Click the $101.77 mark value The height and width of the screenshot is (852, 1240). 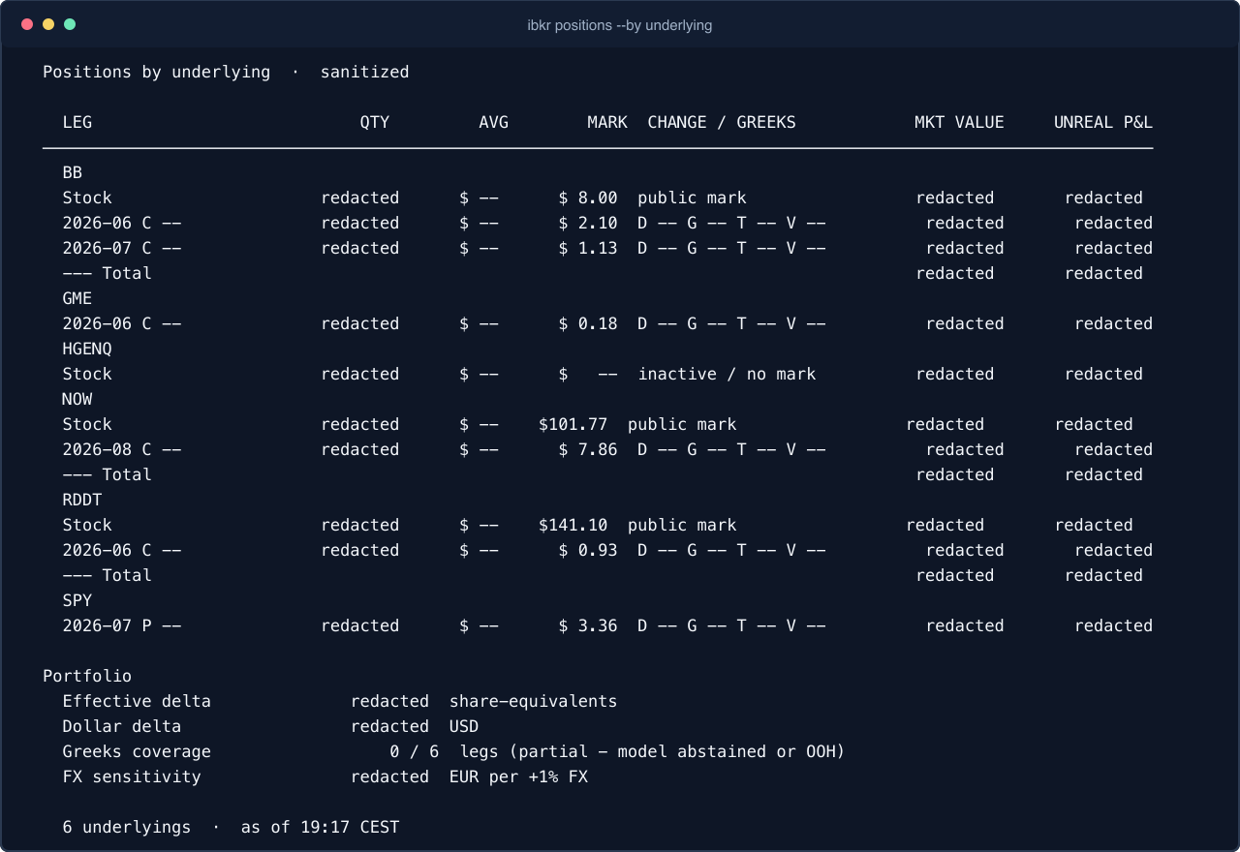[x=573, y=424]
